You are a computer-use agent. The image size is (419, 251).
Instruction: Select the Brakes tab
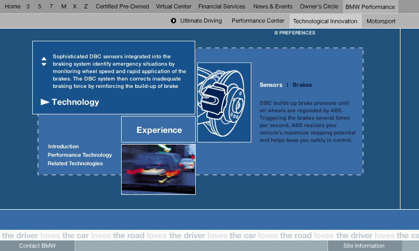[302, 85]
